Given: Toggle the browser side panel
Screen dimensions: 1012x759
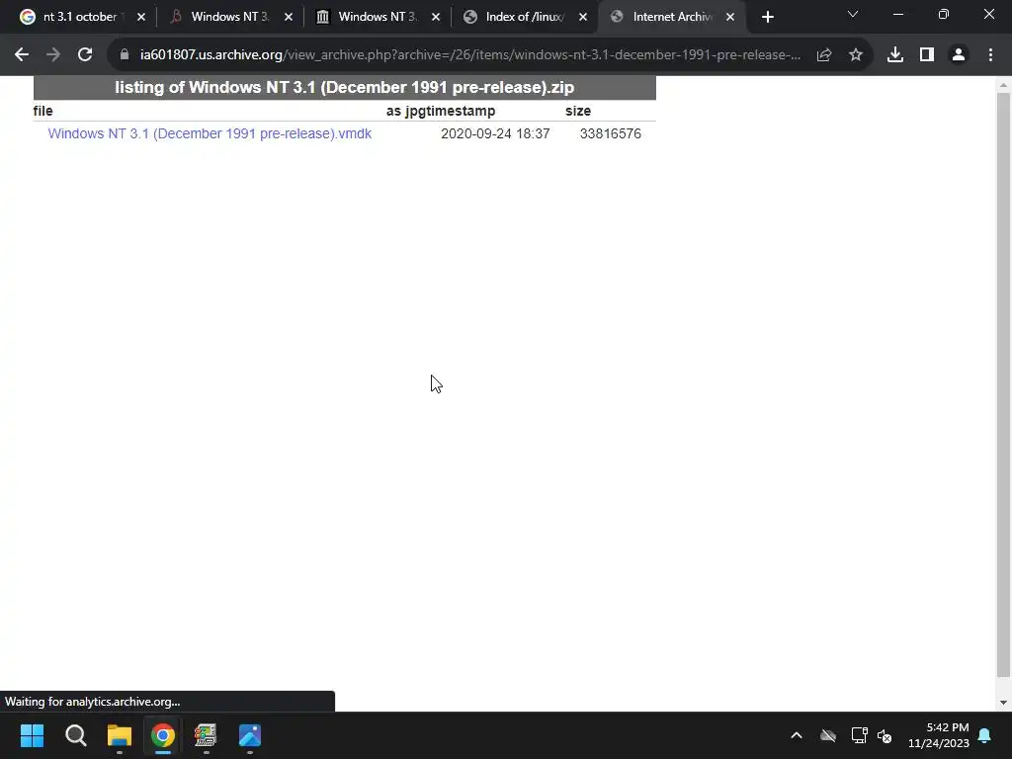Looking at the screenshot, I should tap(927, 55).
